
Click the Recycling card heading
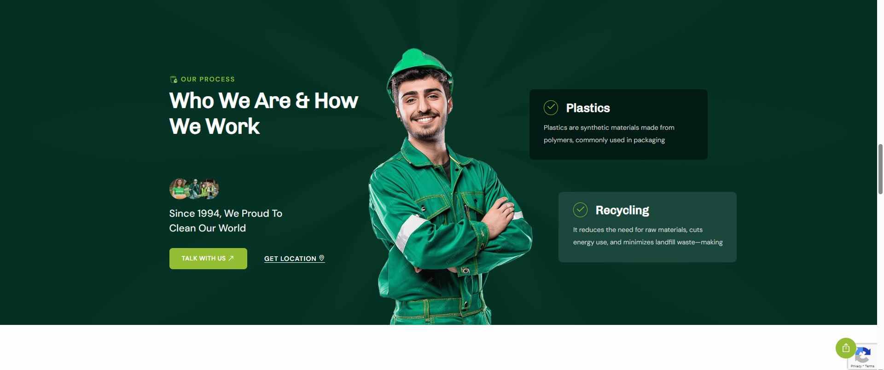click(x=622, y=210)
